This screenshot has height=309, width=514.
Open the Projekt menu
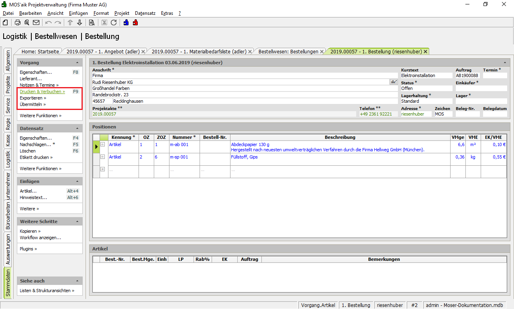click(122, 13)
